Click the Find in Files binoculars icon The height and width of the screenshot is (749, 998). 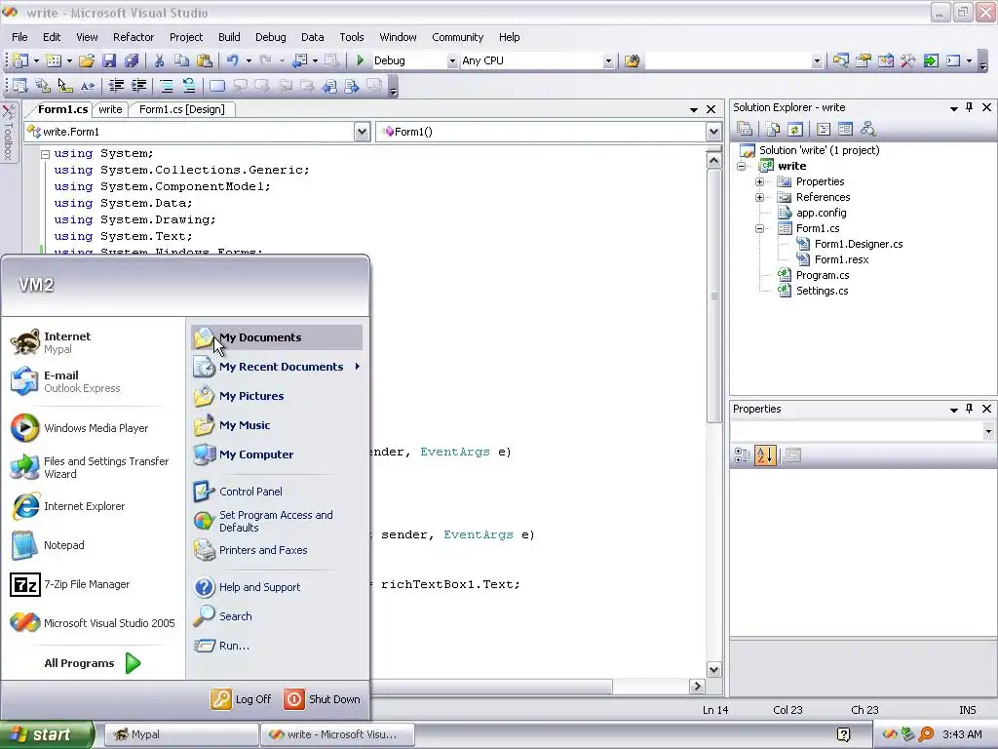click(x=632, y=60)
